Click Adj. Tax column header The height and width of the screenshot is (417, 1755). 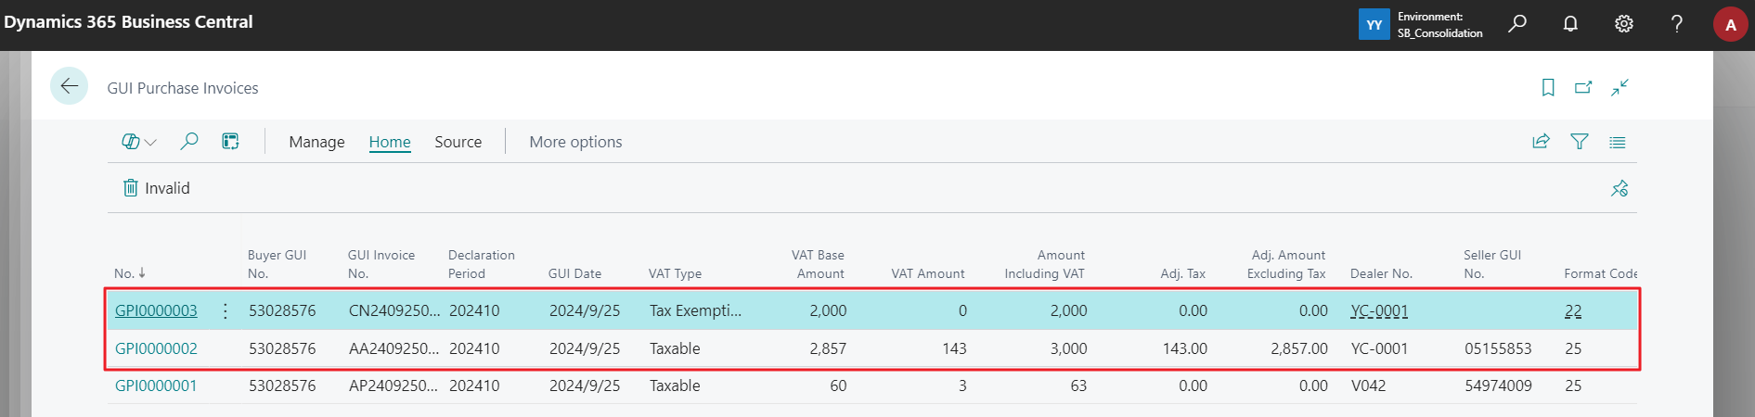[1182, 273]
